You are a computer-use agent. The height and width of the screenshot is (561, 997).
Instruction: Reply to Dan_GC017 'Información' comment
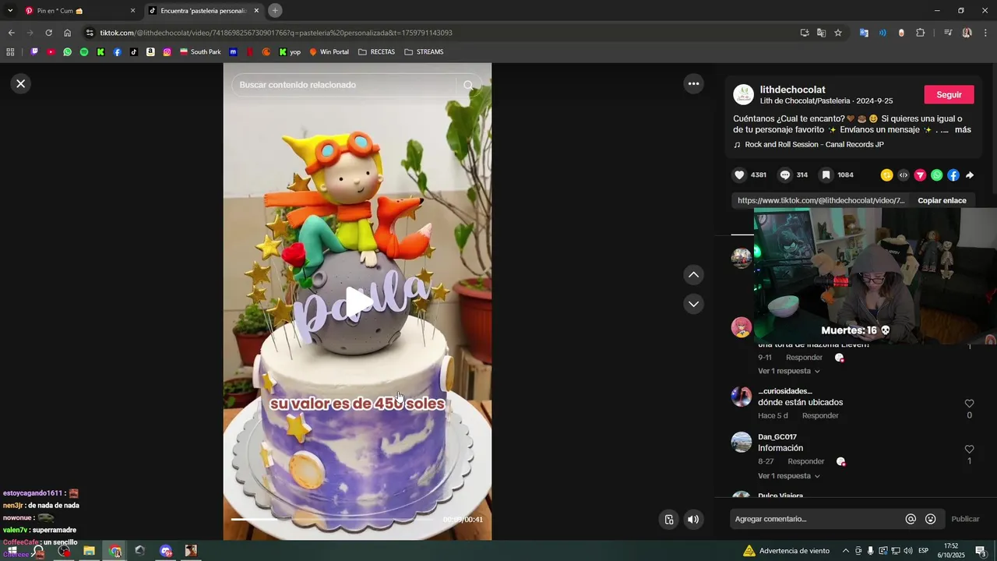pyautogui.click(x=805, y=461)
